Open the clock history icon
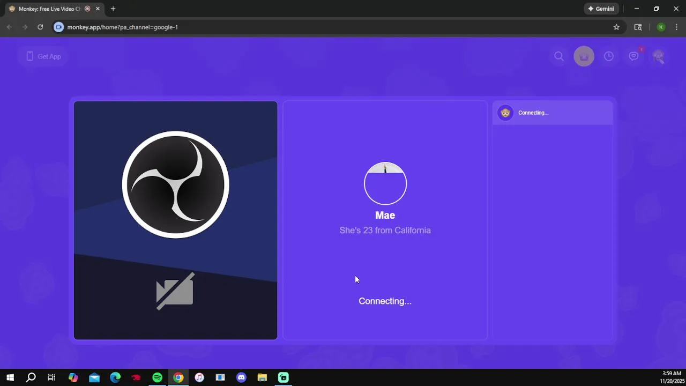 click(609, 56)
